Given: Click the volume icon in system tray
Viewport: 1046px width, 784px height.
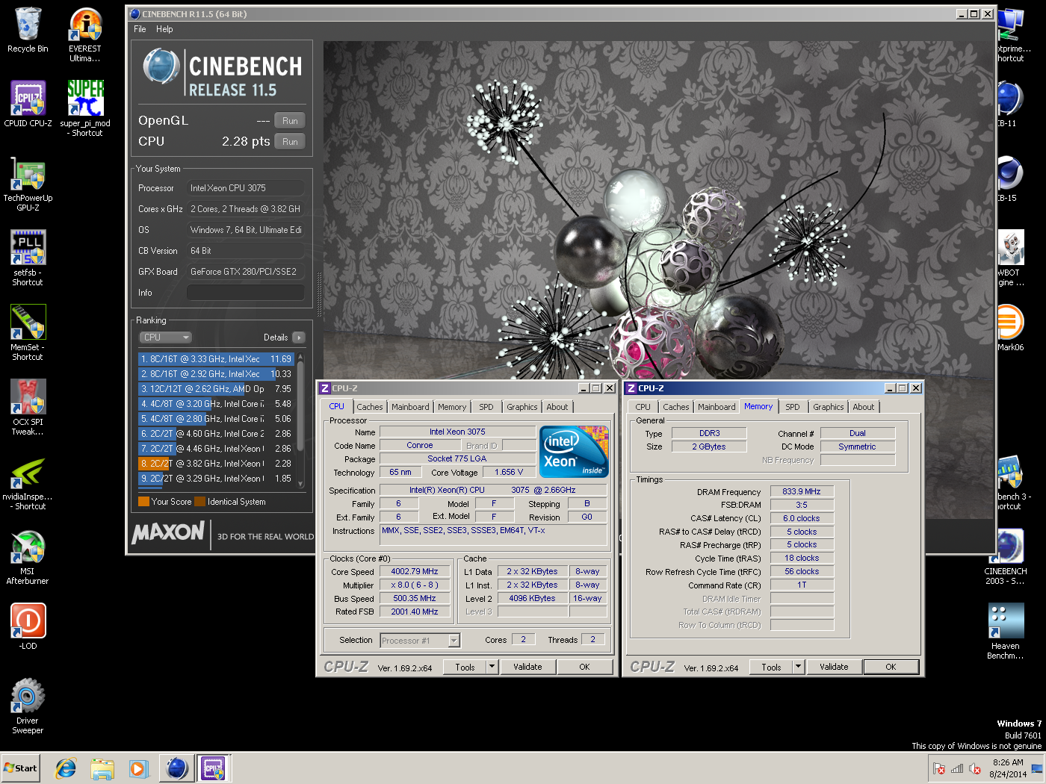Looking at the screenshot, I should tap(975, 768).
